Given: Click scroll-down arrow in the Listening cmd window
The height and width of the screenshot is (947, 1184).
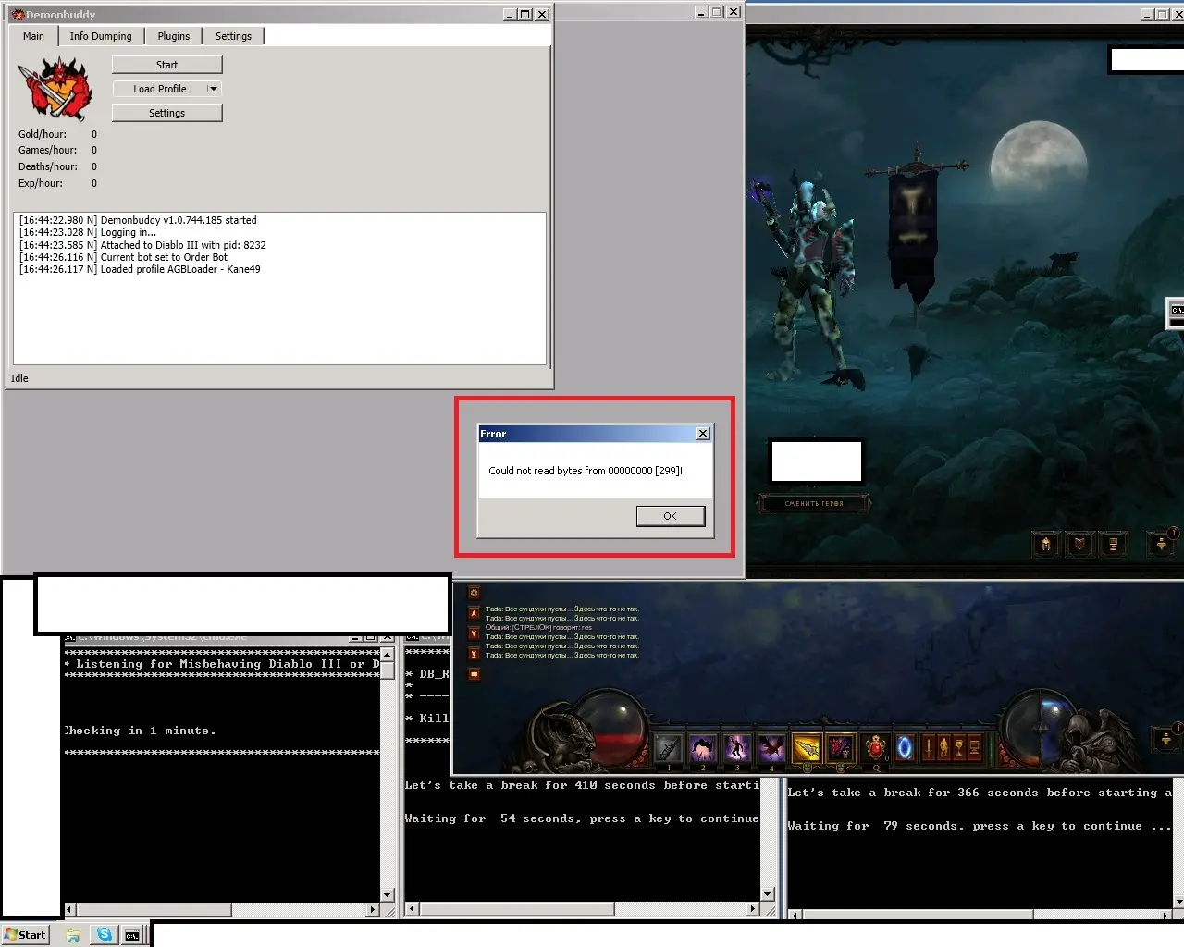Looking at the screenshot, I should click(388, 895).
